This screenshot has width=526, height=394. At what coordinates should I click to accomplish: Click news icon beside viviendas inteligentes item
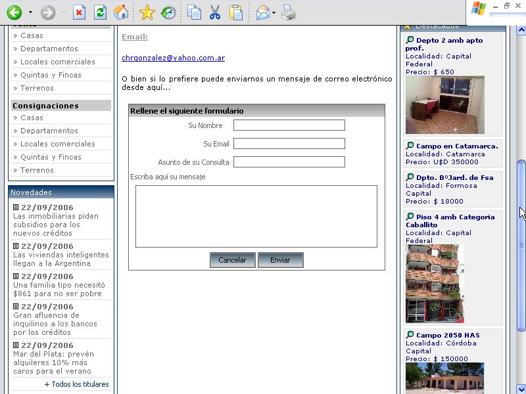[x=15, y=246]
